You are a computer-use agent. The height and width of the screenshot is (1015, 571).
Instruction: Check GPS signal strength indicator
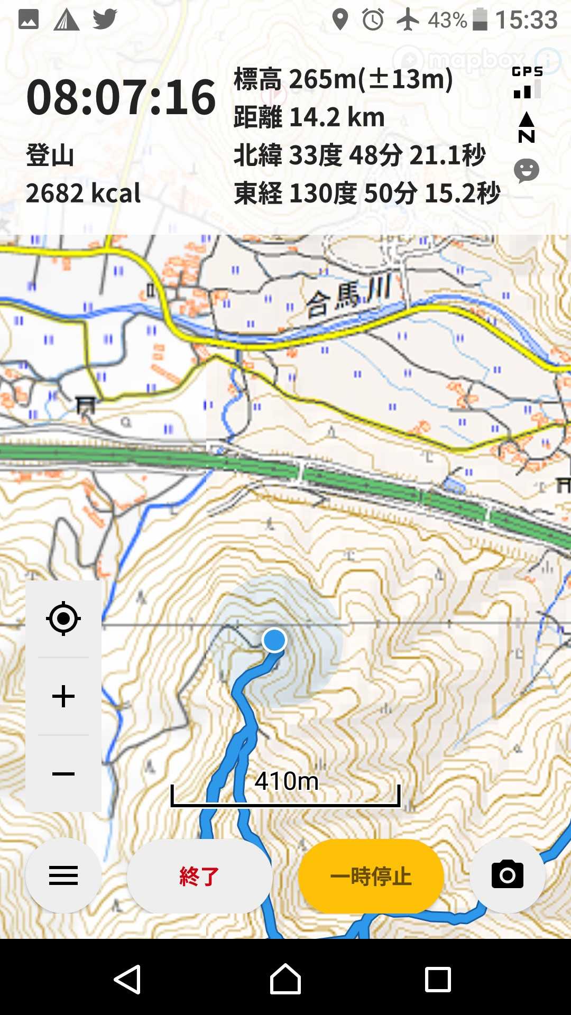pos(527,82)
